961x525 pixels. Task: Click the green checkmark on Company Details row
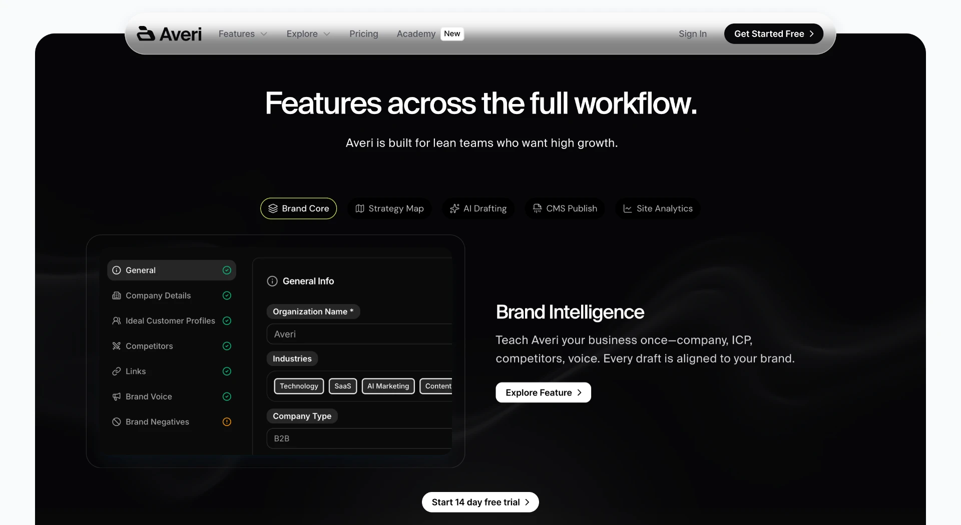(227, 295)
